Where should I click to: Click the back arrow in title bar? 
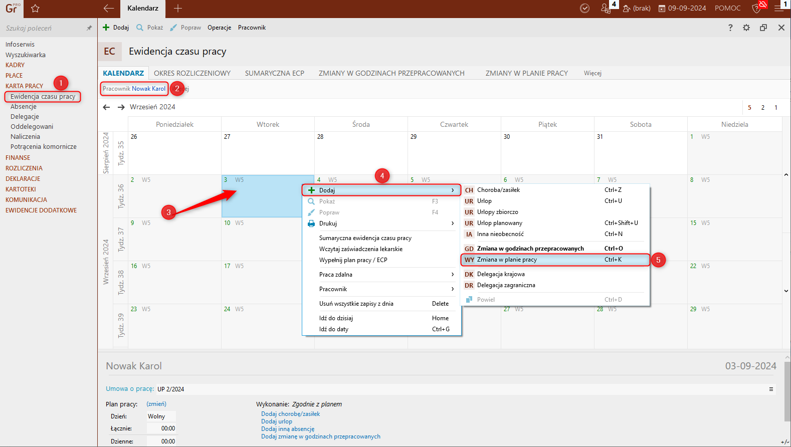tap(108, 8)
